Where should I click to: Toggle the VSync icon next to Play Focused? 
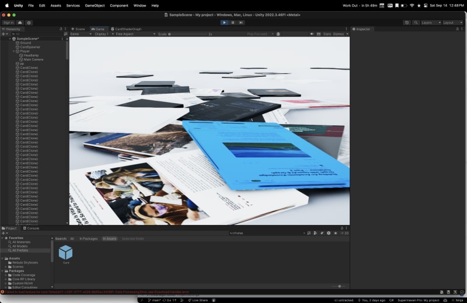278,34
